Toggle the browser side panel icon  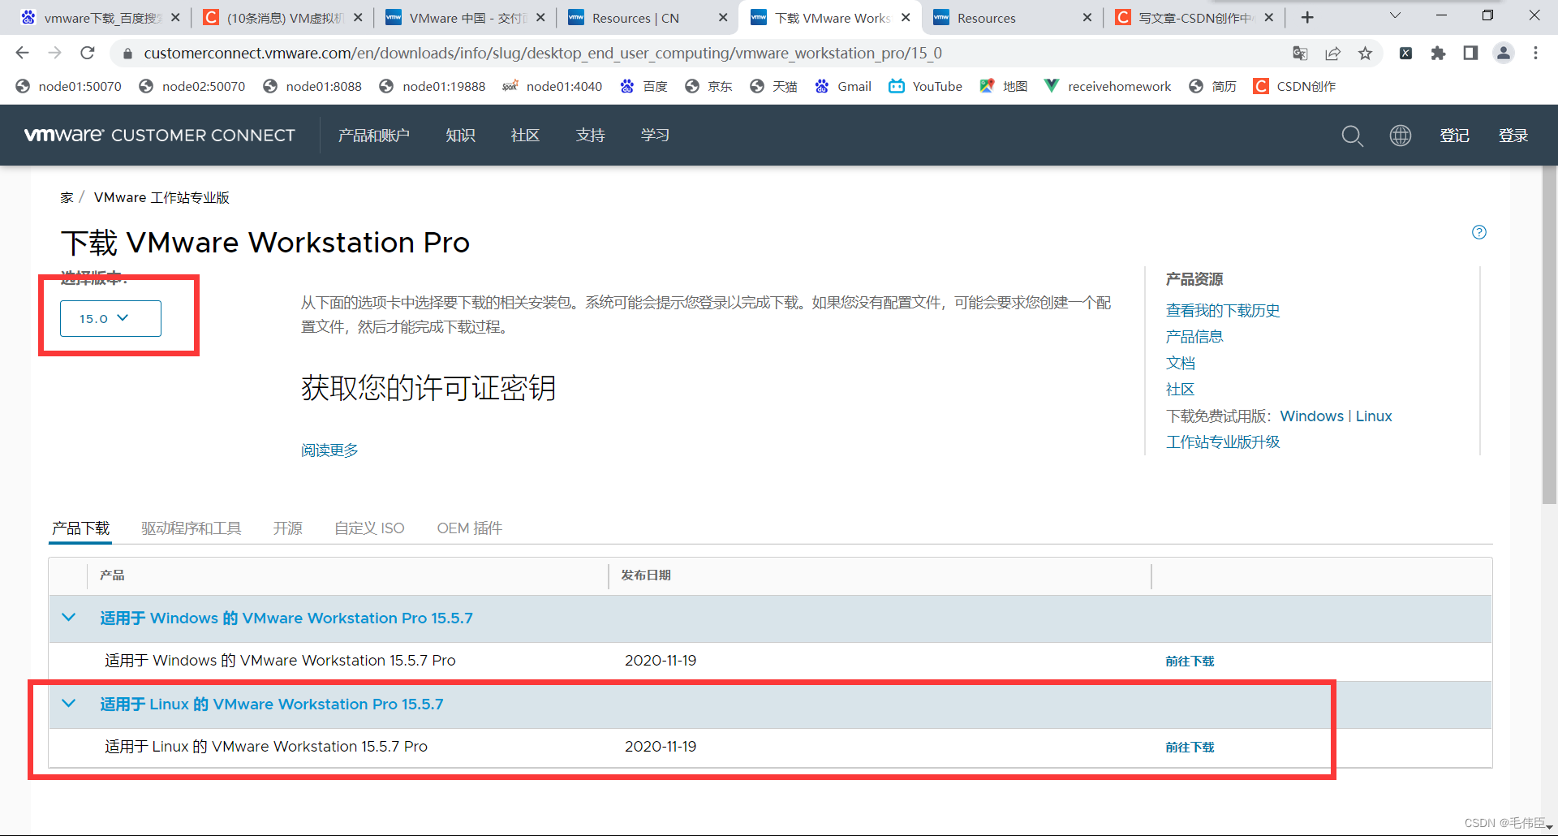pyautogui.click(x=1470, y=53)
